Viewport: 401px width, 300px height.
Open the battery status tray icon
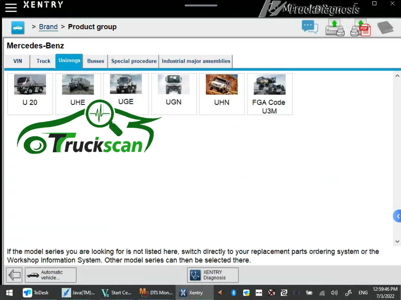pos(309,293)
